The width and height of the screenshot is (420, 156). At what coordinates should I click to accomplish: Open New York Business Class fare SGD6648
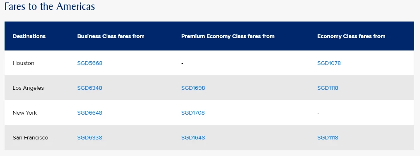click(90, 113)
